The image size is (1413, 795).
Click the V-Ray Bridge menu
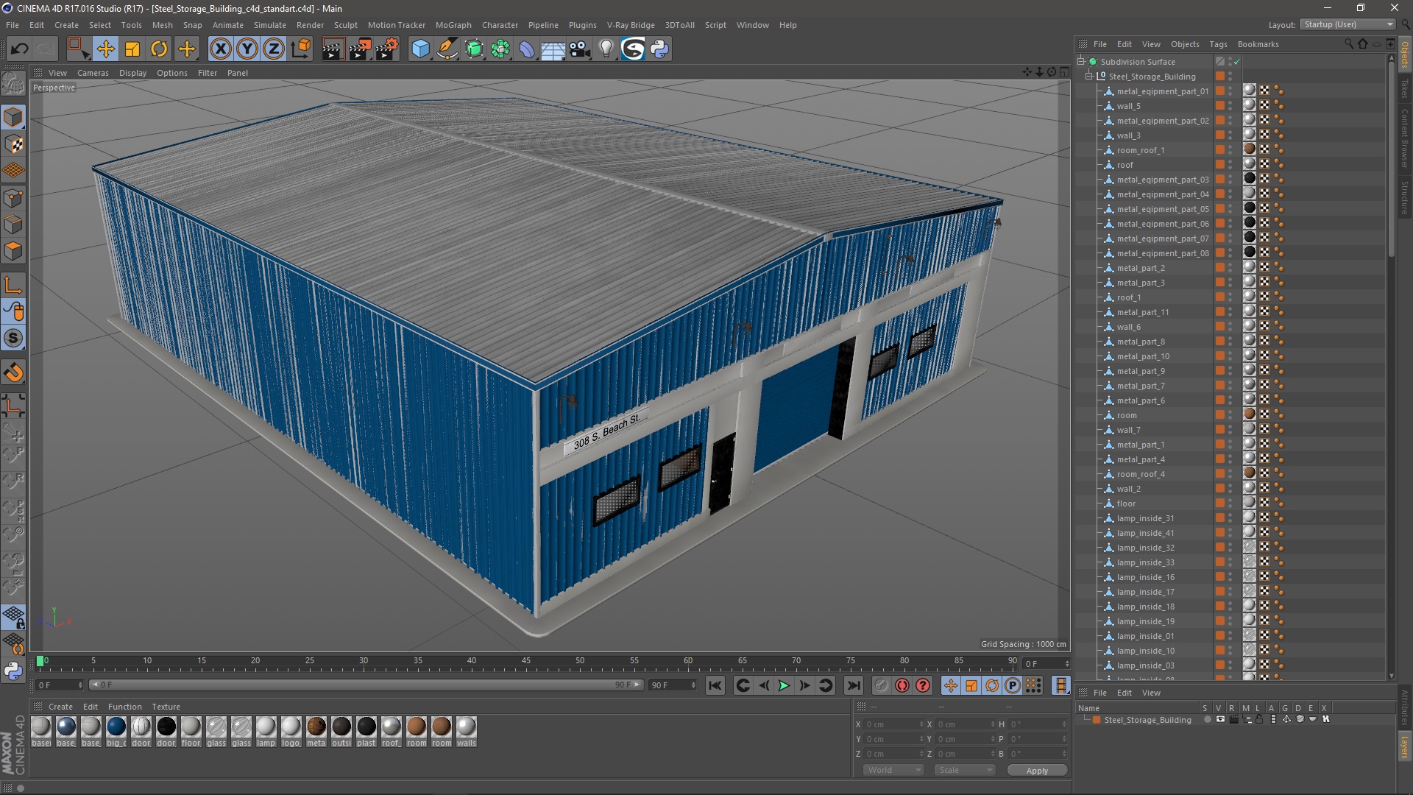[631, 25]
